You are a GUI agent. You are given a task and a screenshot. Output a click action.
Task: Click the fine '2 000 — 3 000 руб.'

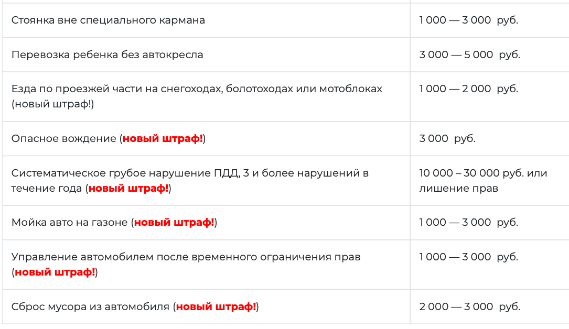pyautogui.click(x=469, y=307)
